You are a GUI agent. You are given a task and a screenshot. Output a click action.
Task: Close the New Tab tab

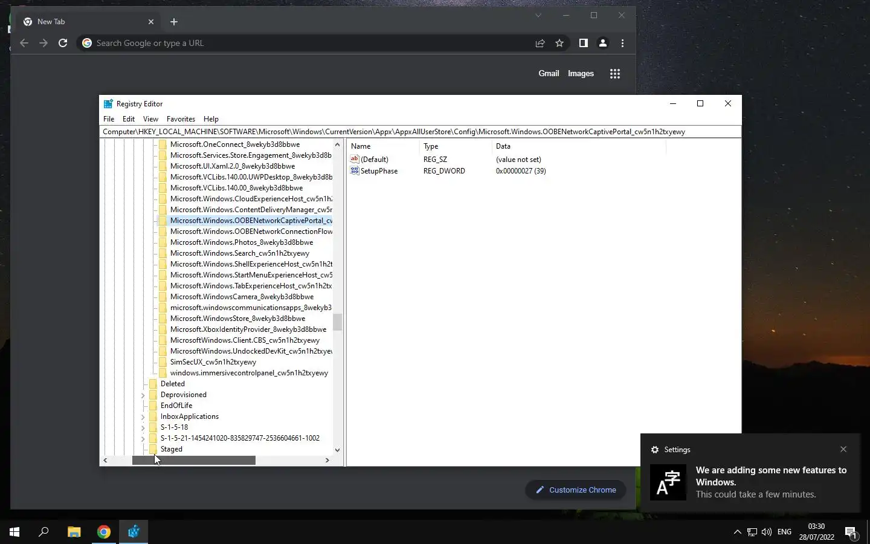(x=151, y=22)
